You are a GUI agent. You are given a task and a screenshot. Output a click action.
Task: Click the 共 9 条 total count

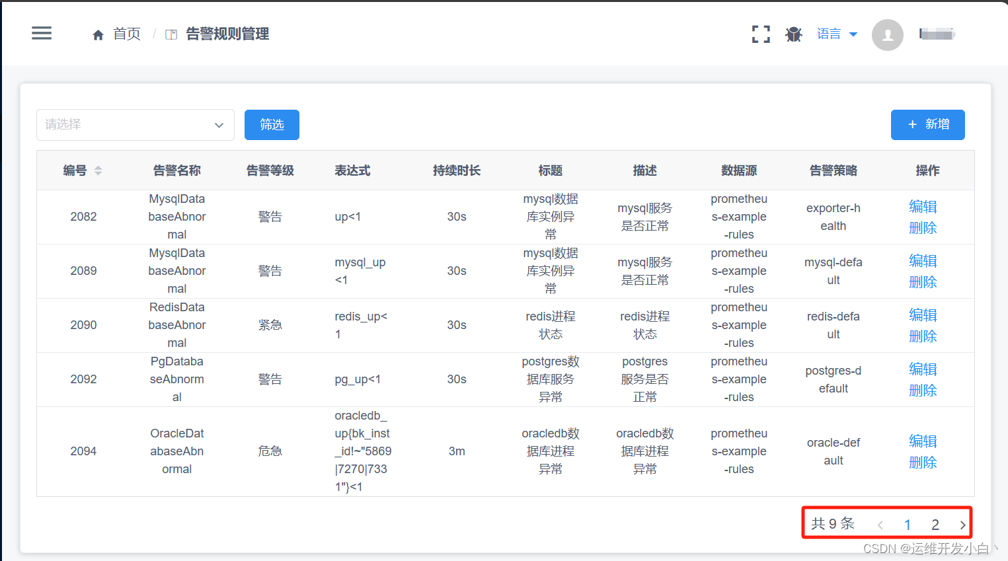tap(833, 524)
